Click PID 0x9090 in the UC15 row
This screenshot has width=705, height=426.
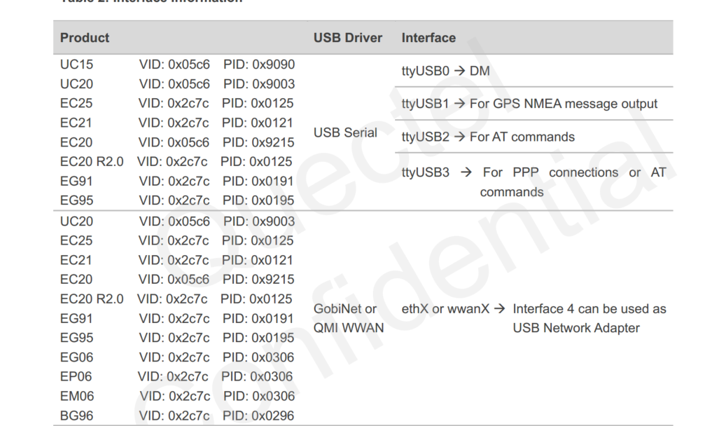(x=259, y=64)
